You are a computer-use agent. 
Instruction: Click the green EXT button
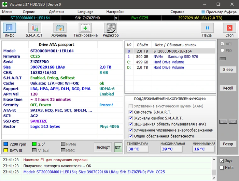(118, 147)
